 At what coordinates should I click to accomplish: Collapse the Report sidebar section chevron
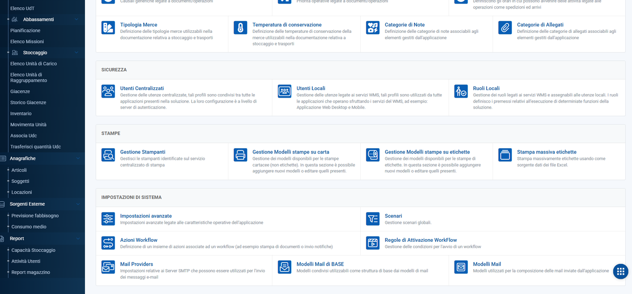pos(78,239)
